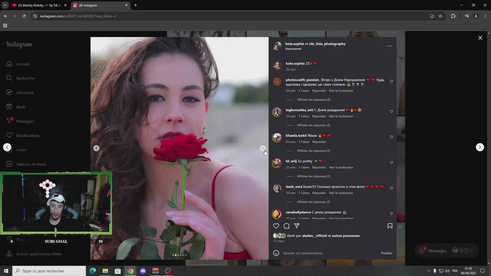The height and width of the screenshot is (276, 491).
Task: Open Reels in the sidebar
Action: [16, 107]
